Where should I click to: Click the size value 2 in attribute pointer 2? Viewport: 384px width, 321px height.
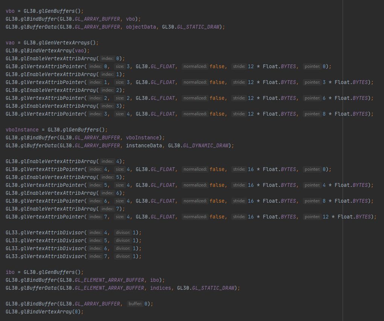click(128, 98)
